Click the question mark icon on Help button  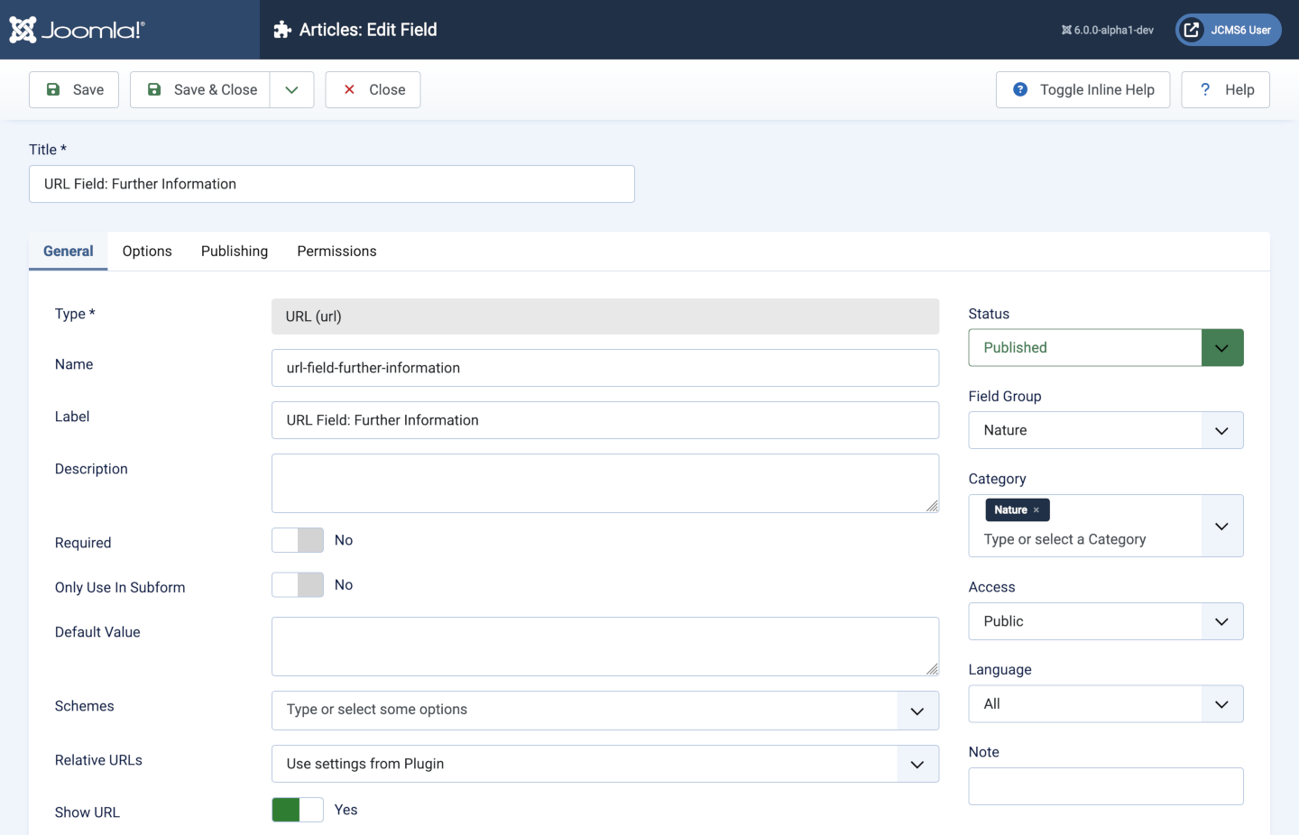1204,89
